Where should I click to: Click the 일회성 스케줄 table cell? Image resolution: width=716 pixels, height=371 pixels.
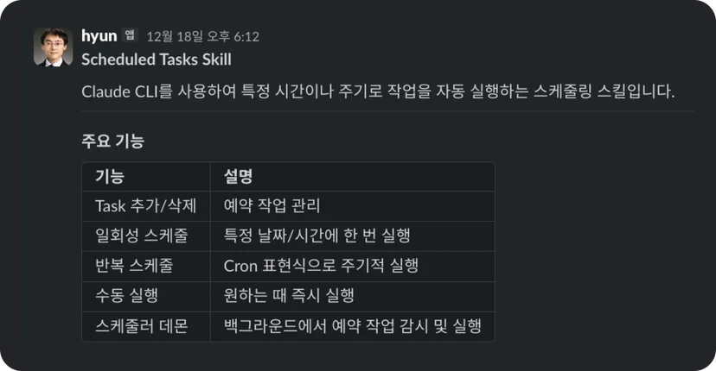pos(146,236)
